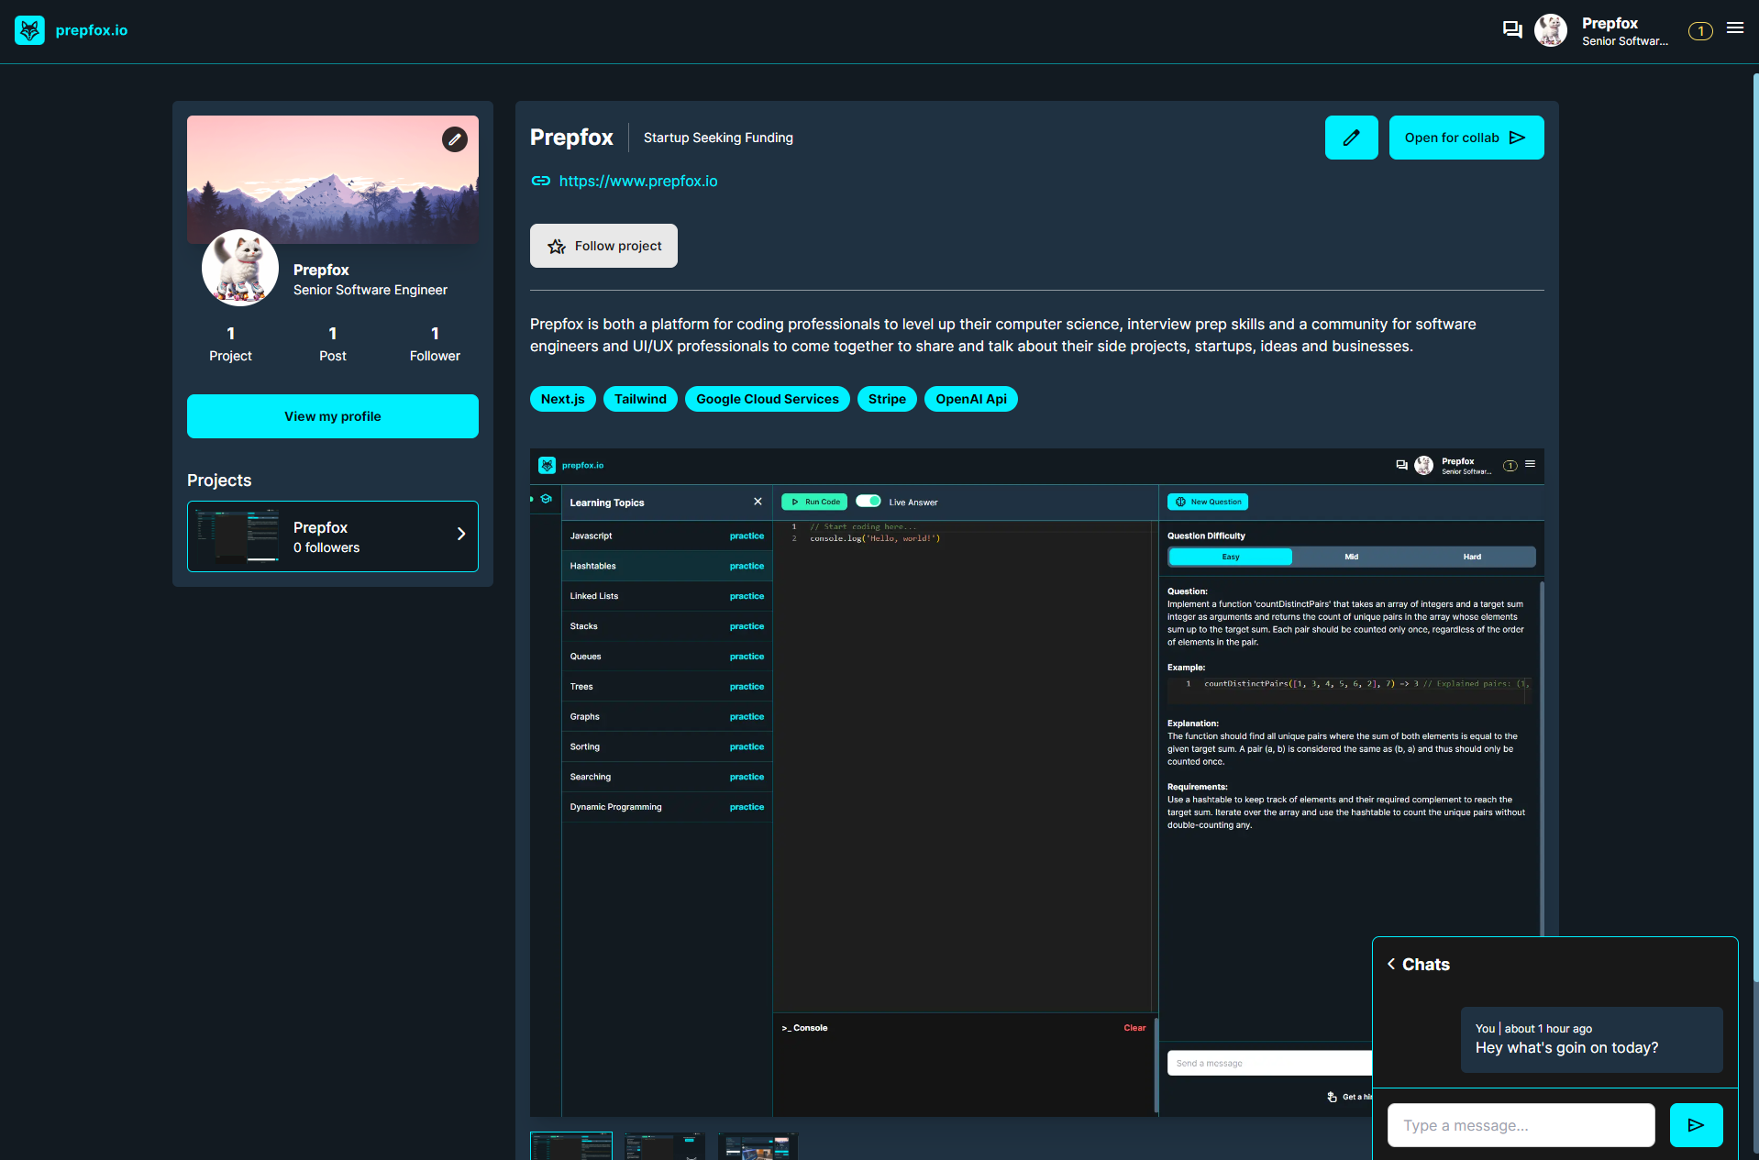Edit the cover photo with pencil icon
This screenshot has height=1160, width=1759.
(455, 139)
